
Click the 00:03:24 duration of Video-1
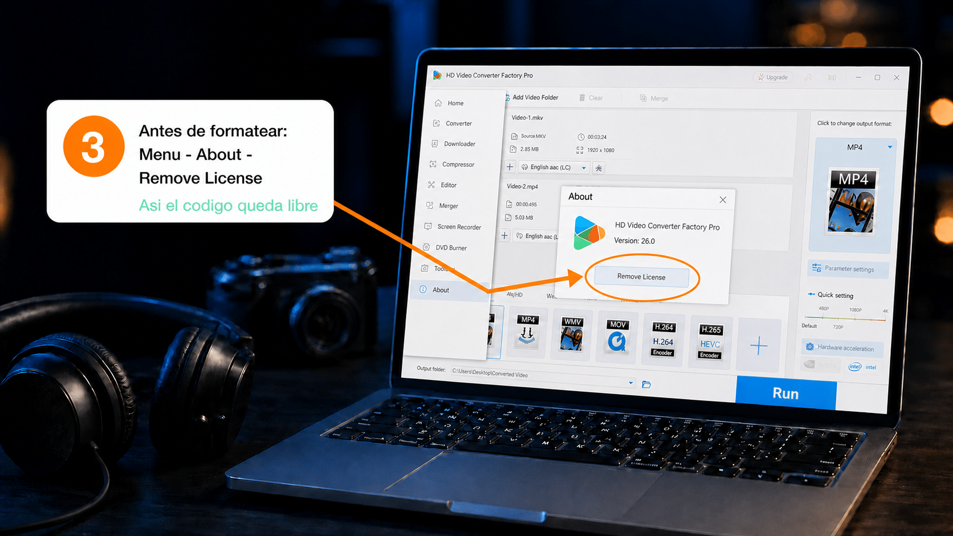point(597,137)
